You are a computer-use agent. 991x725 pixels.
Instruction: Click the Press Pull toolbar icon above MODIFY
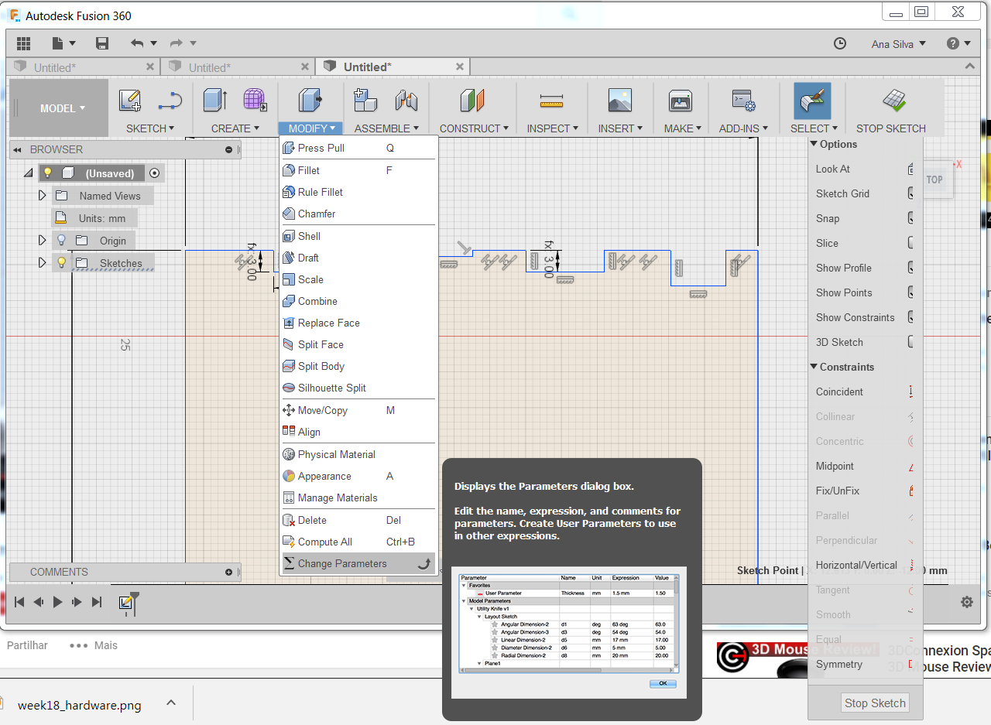click(310, 101)
